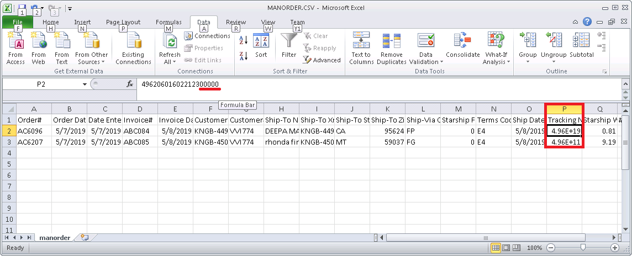Screen dimensions: 632x256
Task: Open From Other Sources dropdown
Action: tap(92, 49)
